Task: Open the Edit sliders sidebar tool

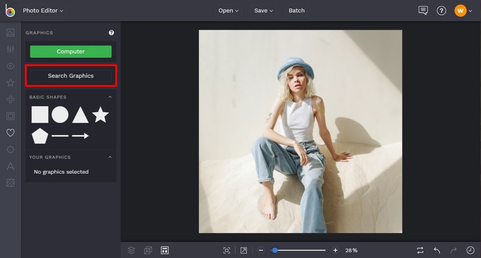Action: click(10, 49)
